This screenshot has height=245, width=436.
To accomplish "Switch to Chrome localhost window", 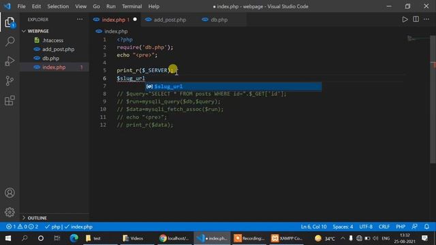I will point(174,238).
